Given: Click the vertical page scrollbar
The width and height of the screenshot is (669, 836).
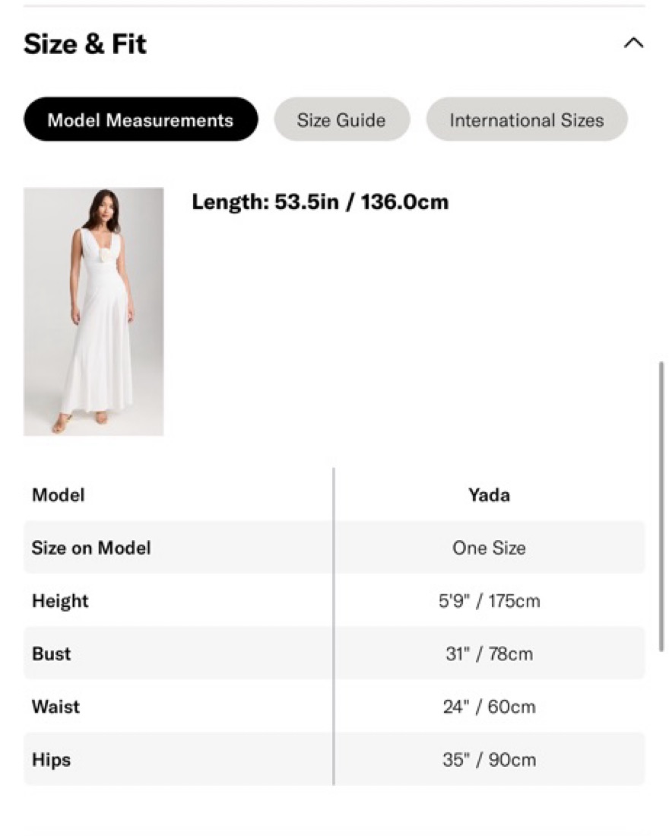Looking at the screenshot, I should (x=661, y=506).
